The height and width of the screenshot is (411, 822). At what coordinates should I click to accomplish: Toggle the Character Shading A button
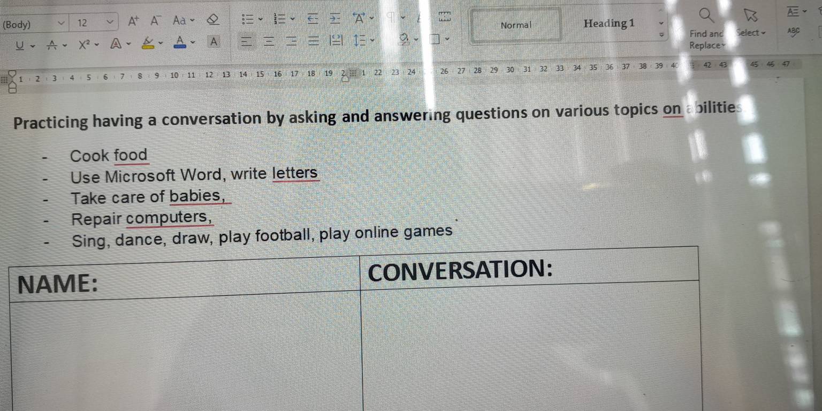(x=214, y=42)
